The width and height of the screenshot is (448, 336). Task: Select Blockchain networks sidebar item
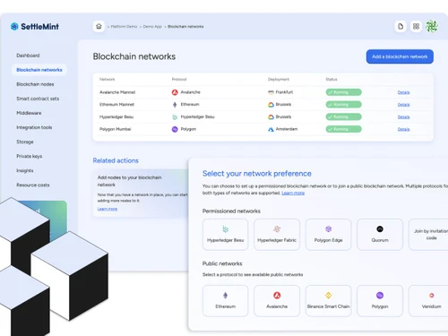pos(39,70)
